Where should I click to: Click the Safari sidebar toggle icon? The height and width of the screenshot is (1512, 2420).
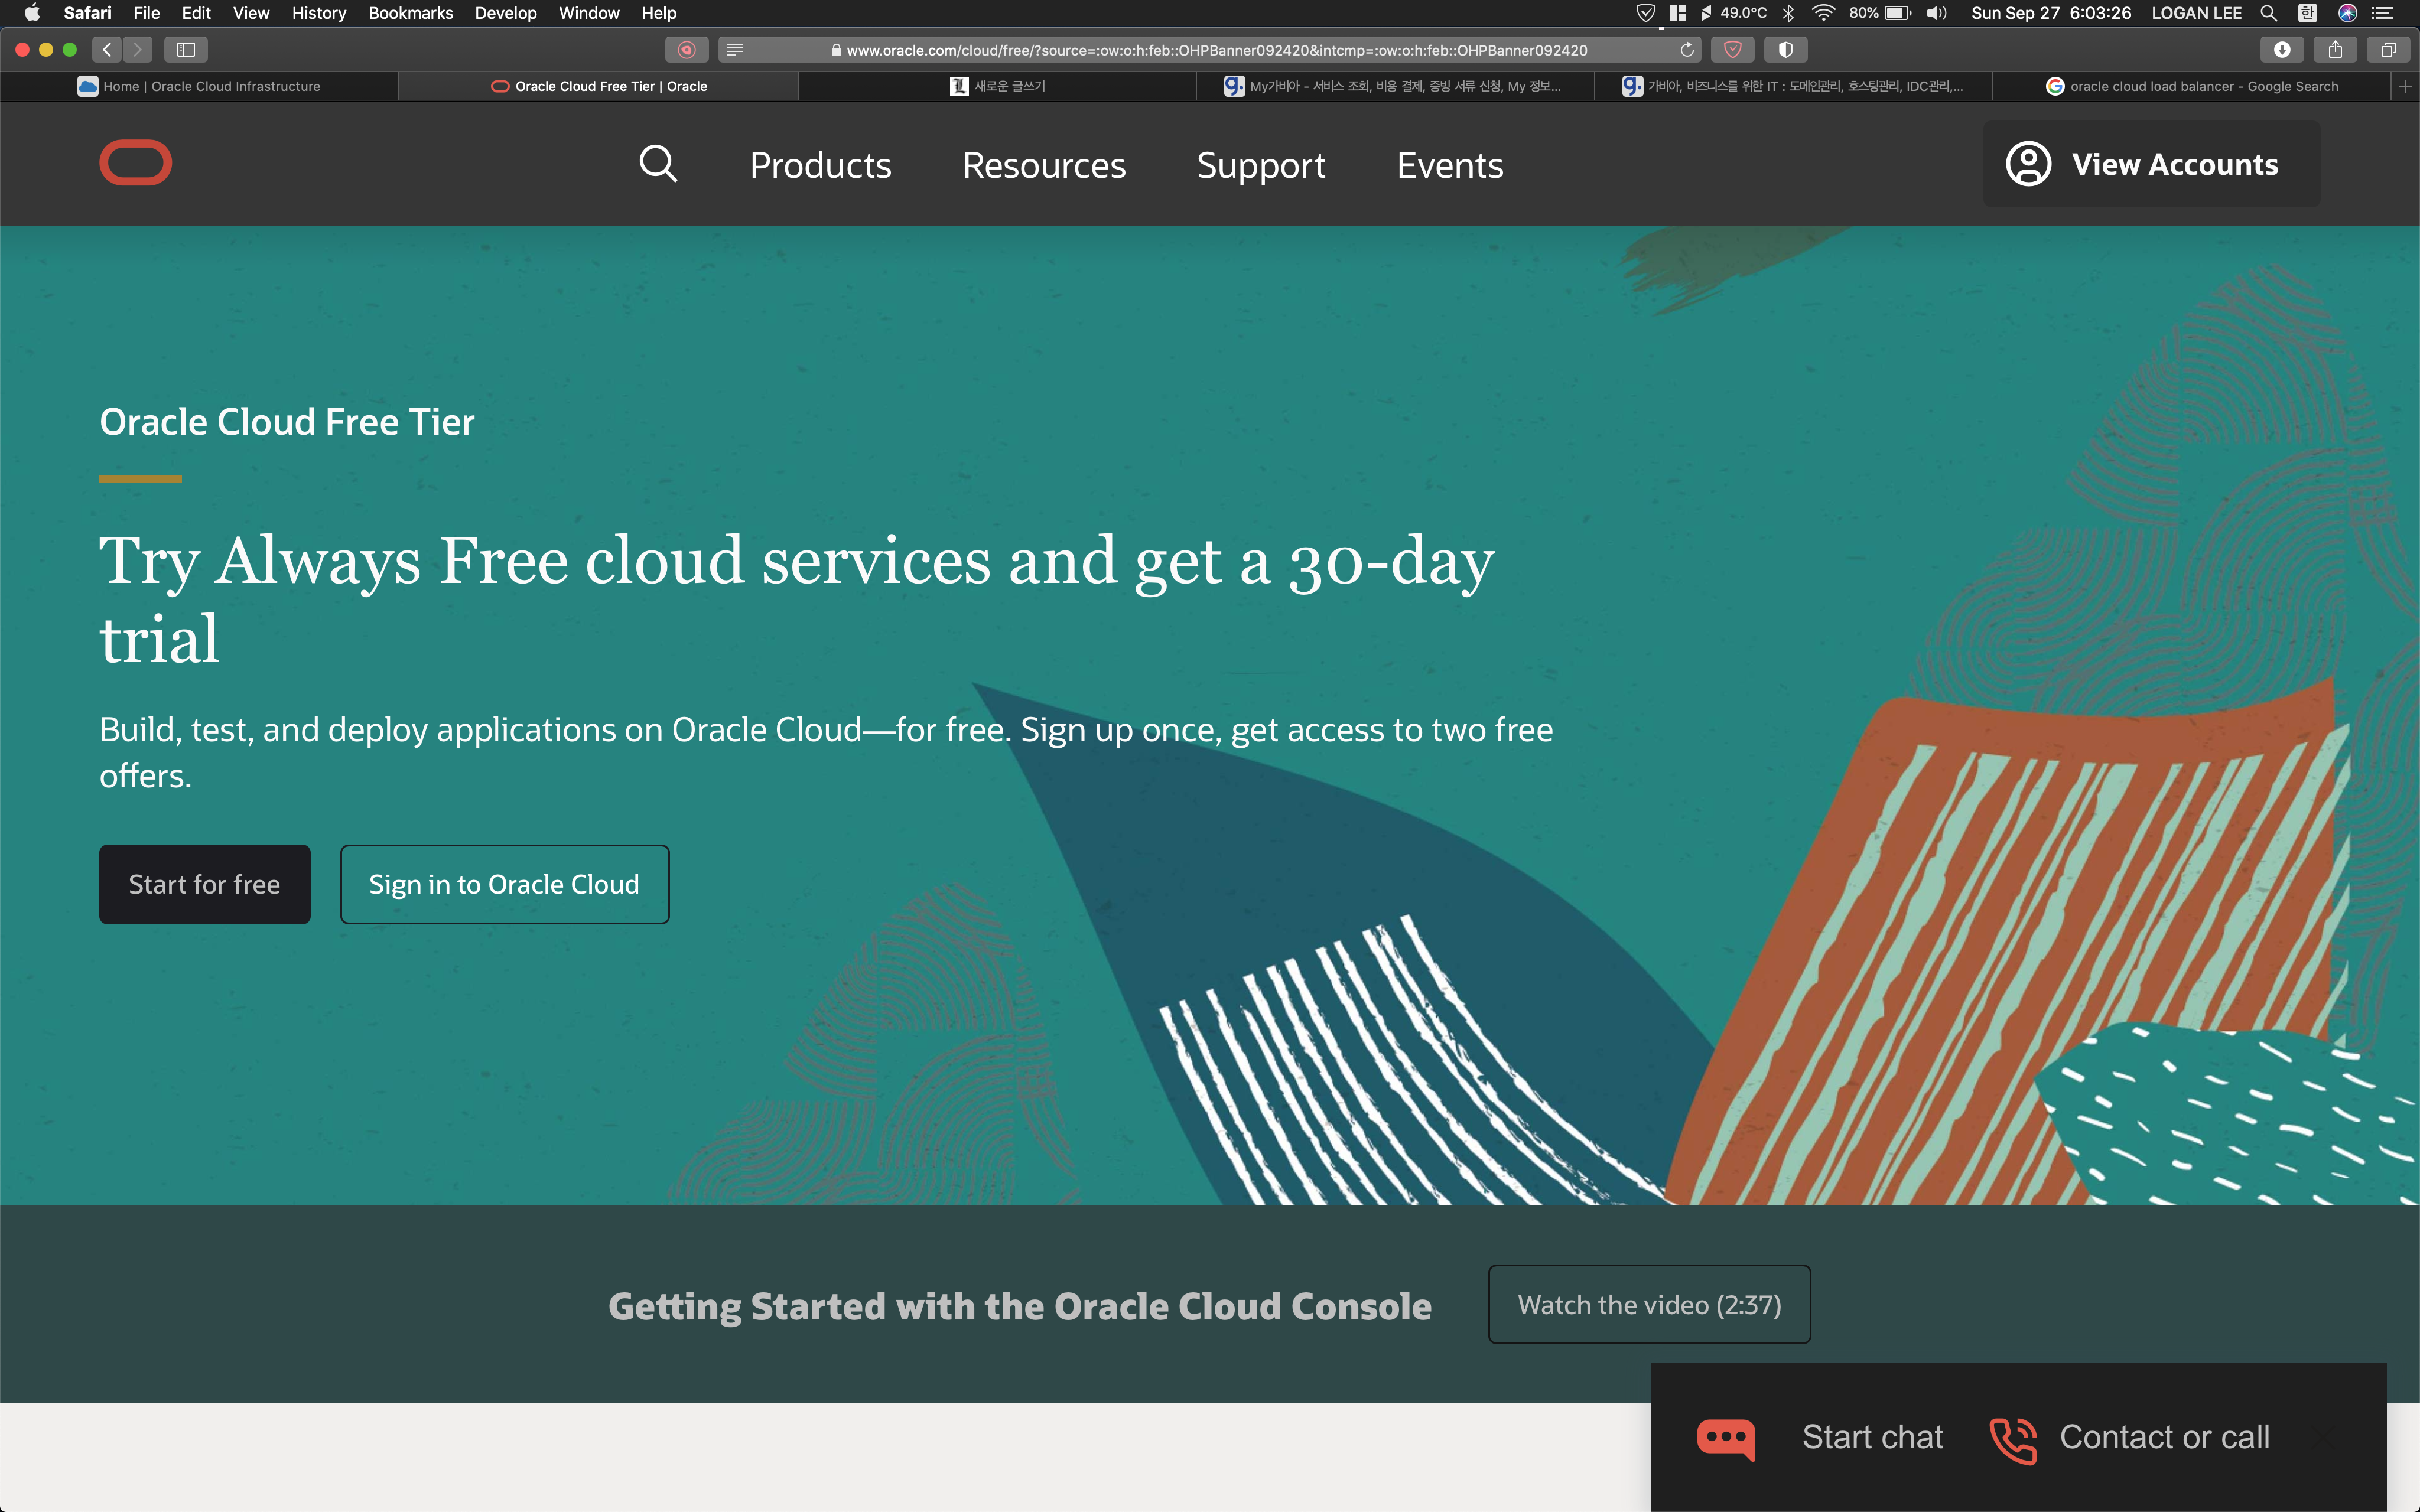(186, 49)
